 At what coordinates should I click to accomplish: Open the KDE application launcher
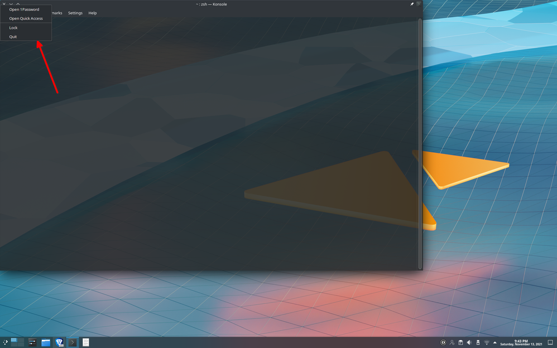6,342
